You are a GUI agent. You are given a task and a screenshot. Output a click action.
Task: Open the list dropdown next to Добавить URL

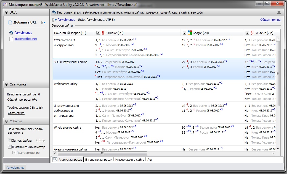tap(43, 23)
